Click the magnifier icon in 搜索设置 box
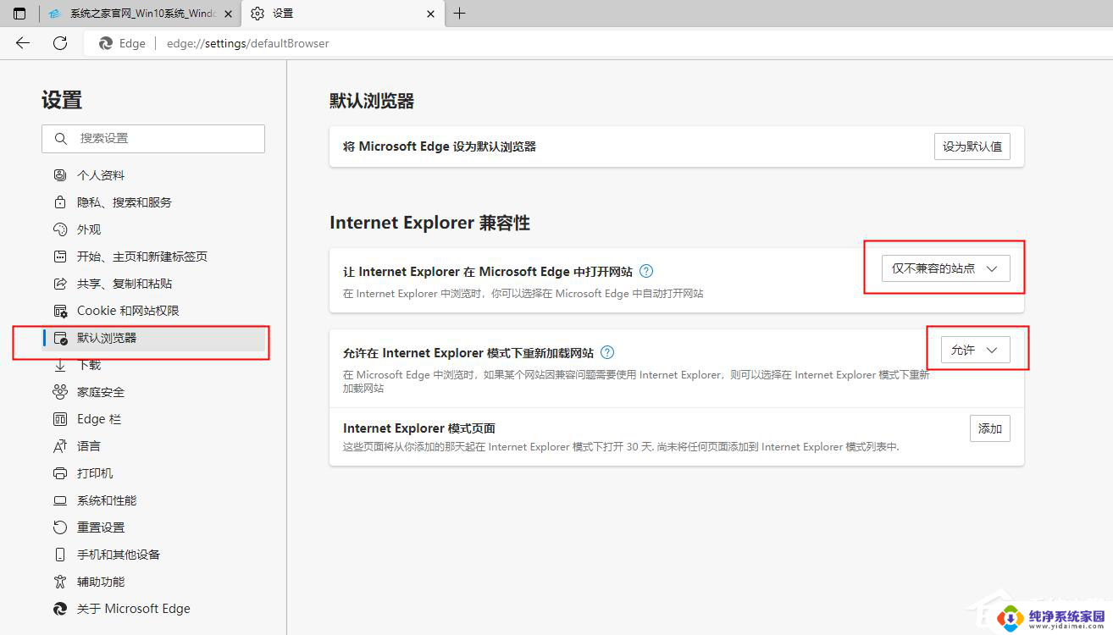The image size is (1113, 635). [60, 139]
